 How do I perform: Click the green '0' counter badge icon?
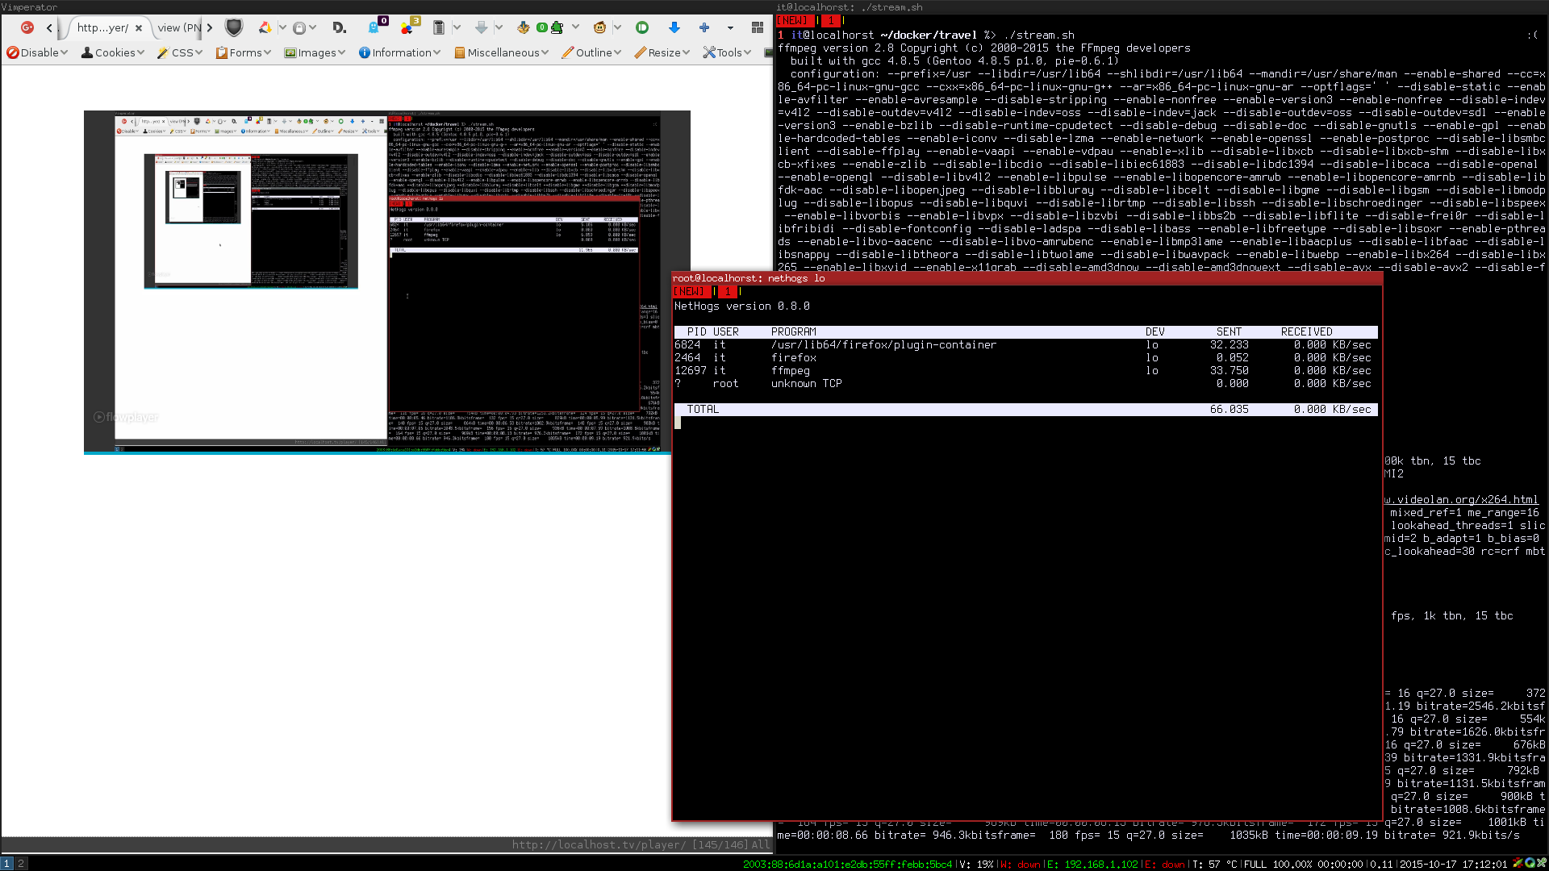click(x=541, y=27)
